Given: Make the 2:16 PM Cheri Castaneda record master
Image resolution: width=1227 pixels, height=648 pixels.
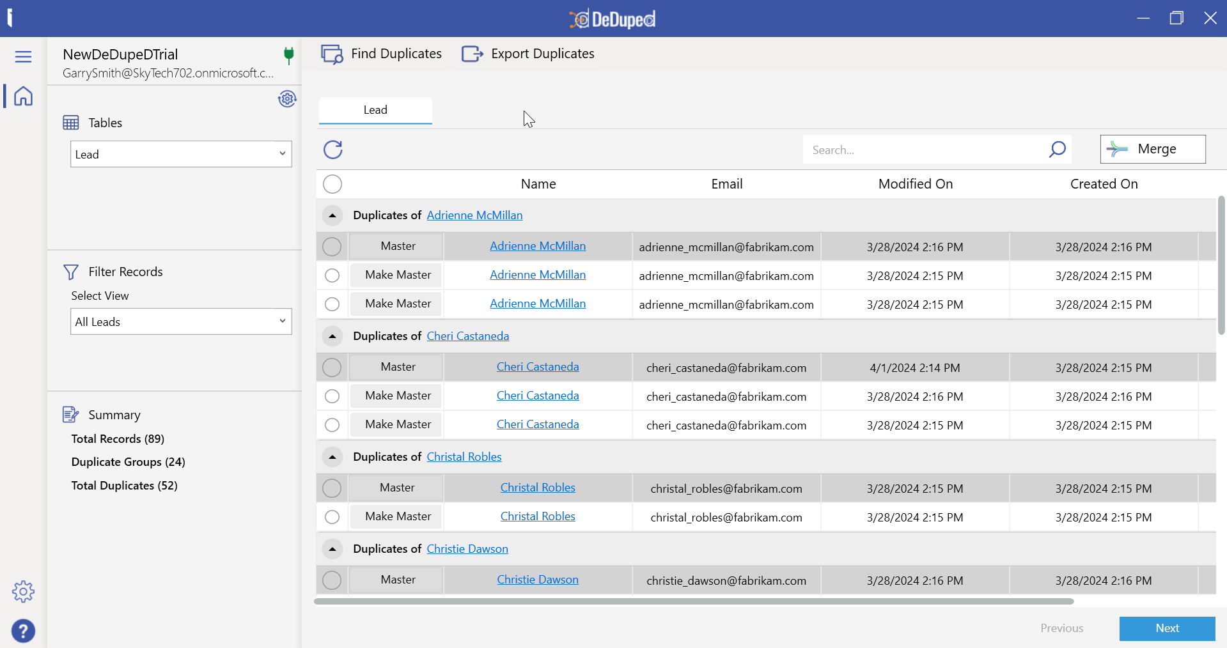Looking at the screenshot, I should coord(396,396).
